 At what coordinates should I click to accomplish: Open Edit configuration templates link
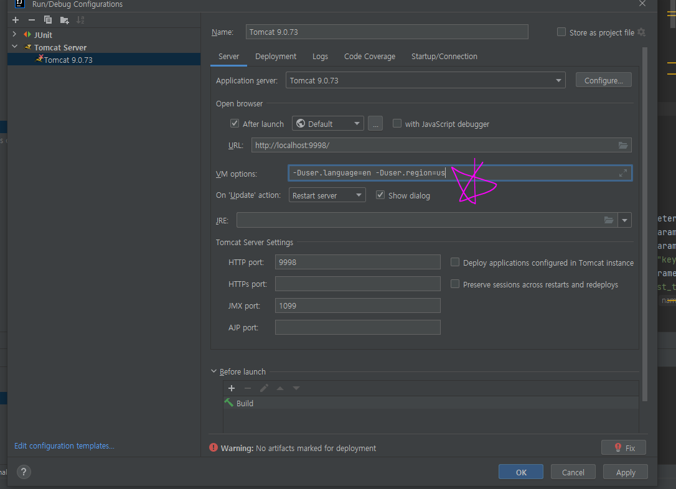64,445
